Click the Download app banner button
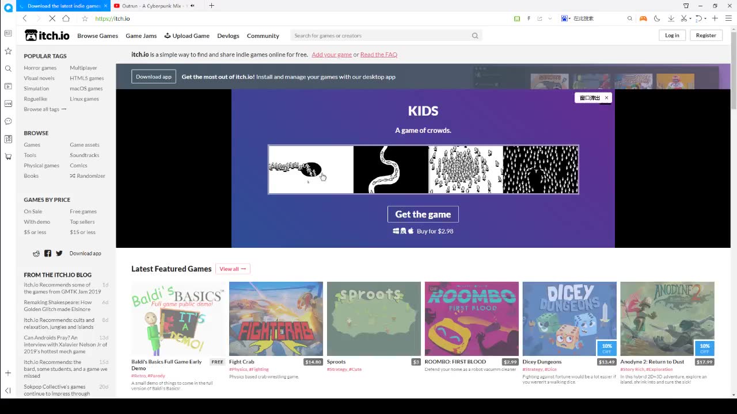Screen dimensions: 737x414 tap(154, 76)
